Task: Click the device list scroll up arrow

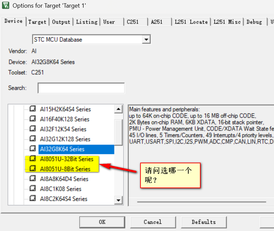Action: pyautogui.click(x=119, y=109)
